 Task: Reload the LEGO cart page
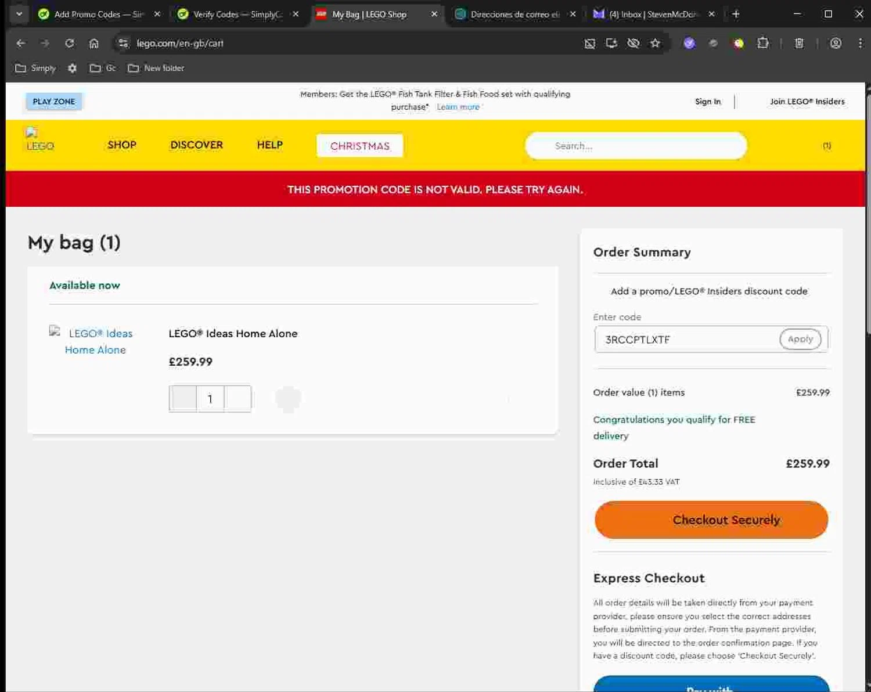[x=70, y=43]
